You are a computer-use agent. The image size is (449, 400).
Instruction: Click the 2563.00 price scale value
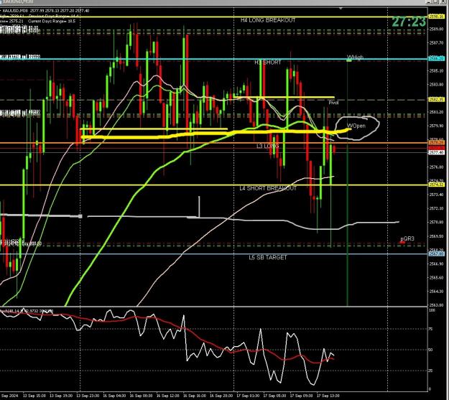(x=437, y=305)
